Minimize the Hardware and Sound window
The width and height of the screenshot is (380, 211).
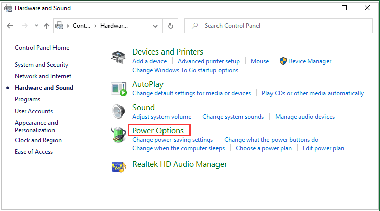pyautogui.click(x=321, y=8)
